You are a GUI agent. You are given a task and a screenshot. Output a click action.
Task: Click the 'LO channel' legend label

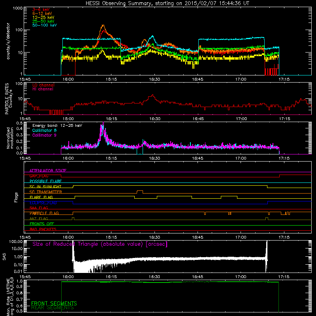pyautogui.click(x=43, y=85)
